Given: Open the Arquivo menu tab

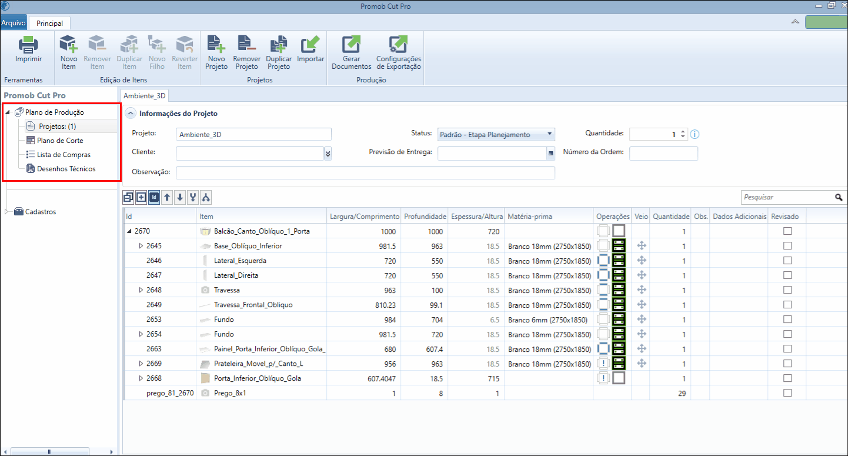Looking at the screenshot, I should (x=13, y=23).
